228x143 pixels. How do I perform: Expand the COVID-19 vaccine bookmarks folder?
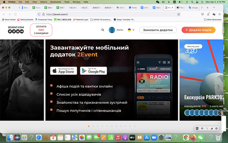pyautogui.click(x=101, y=19)
